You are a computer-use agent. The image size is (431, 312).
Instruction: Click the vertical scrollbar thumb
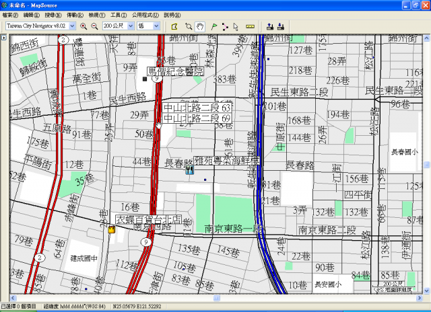pyautogui.click(x=426, y=165)
